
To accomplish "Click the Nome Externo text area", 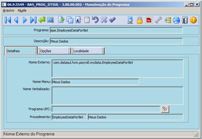I will click(x=118, y=69).
